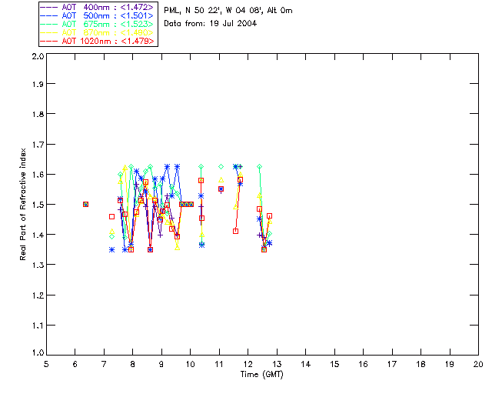Click the x-axis tick label "8"
The width and height of the screenshot is (492, 394).
click(x=133, y=364)
